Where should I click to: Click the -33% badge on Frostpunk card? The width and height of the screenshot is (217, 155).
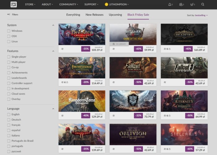pyautogui.click(x=138, y=116)
